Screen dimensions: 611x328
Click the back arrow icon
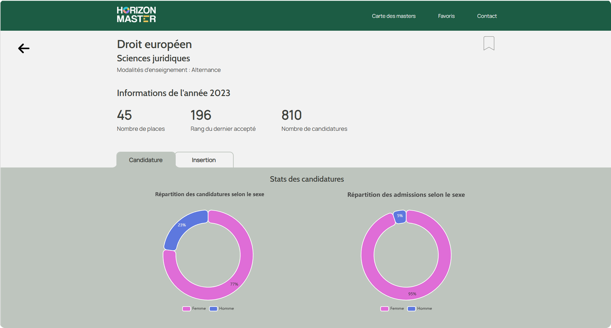[24, 48]
